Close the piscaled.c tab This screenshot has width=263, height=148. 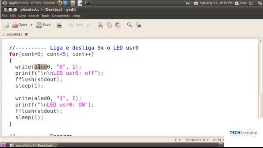coord(26,34)
